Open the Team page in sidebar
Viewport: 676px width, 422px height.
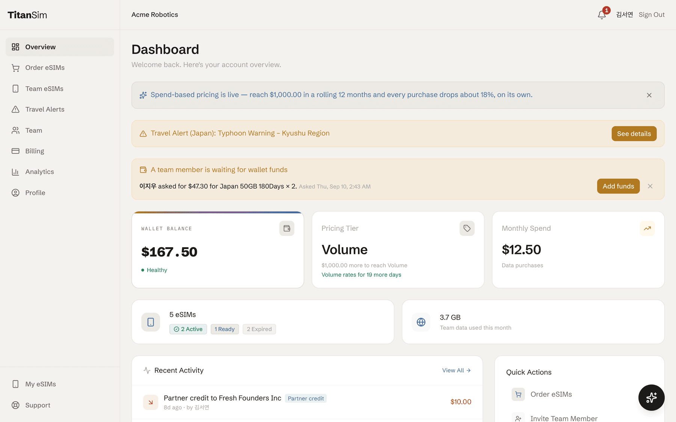[60, 130]
